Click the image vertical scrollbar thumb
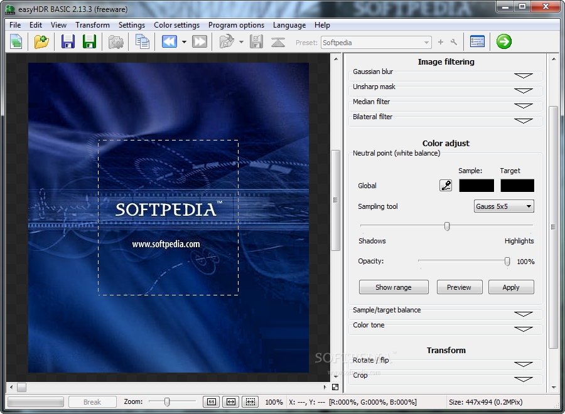The image size is (565, 414). [335, 200]
